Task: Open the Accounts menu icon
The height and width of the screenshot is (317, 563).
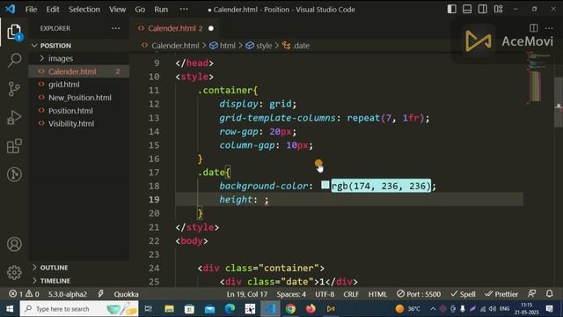Action: tap(14, 245)
